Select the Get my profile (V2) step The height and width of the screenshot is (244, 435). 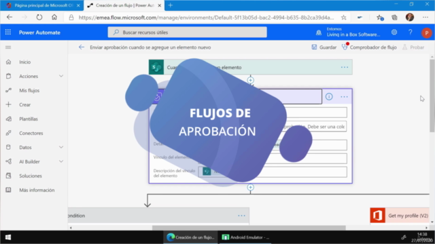tap(400, 216)
